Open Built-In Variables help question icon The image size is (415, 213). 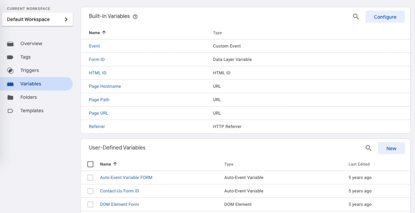click(135, 17)
